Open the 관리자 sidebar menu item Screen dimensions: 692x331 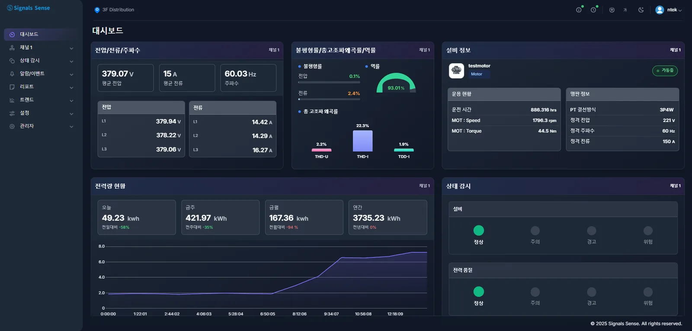(41, 126)
